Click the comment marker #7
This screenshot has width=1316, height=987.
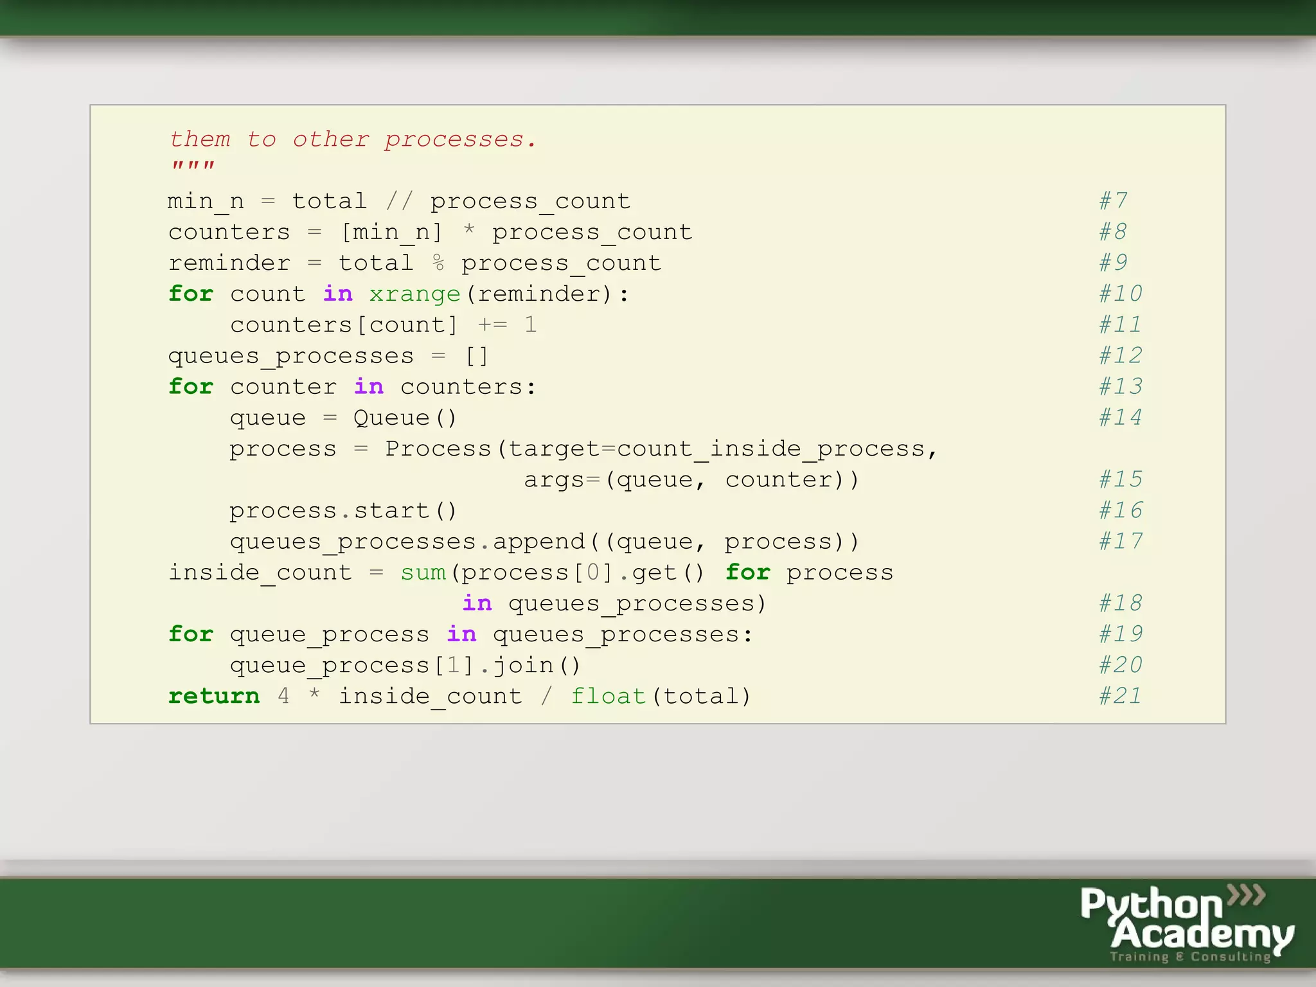(x=1113, y=200)
